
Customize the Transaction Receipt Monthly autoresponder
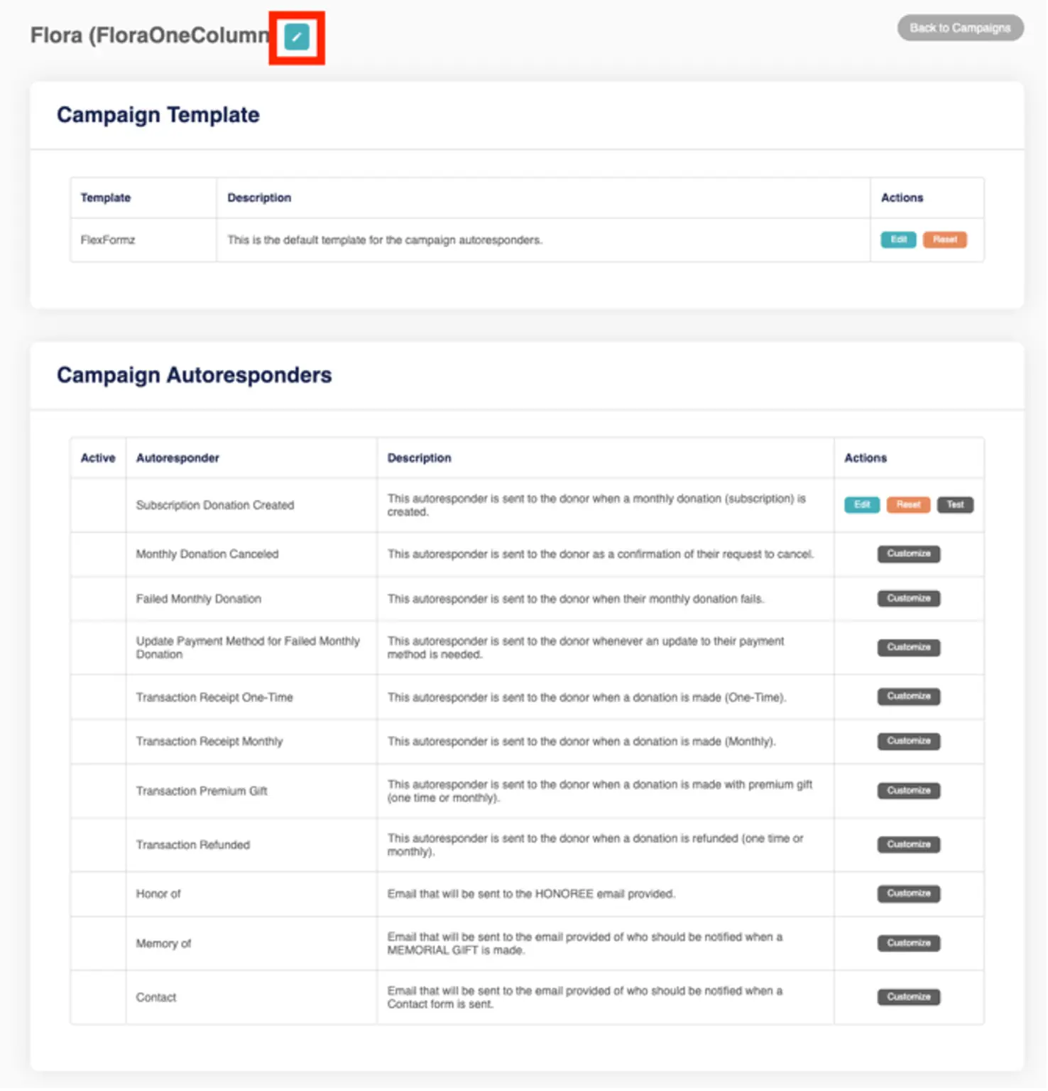908,741
